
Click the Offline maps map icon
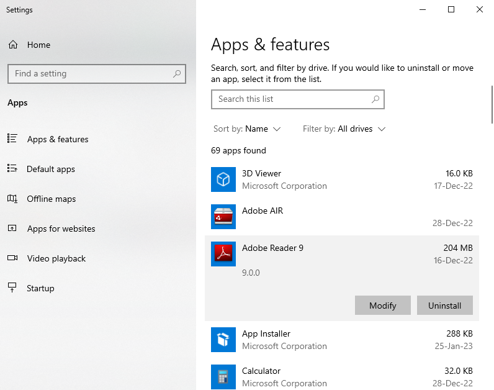(x=12, y=198)
